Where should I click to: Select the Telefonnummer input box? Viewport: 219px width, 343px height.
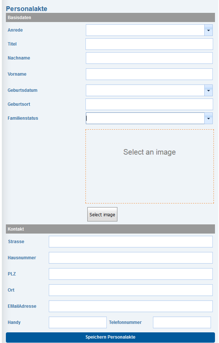pos(182,322)
